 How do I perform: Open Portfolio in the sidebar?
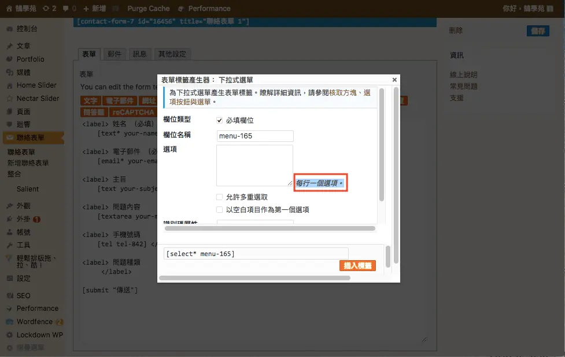pyautogui.click(x=30, y=59)
